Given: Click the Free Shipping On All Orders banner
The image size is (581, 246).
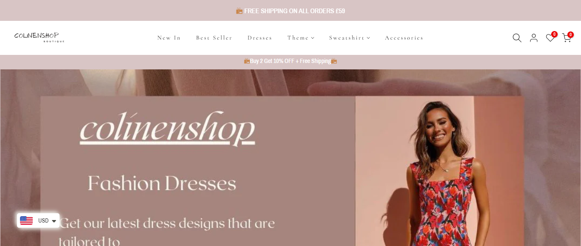Looking at the screenshot, I should [290, 11].
